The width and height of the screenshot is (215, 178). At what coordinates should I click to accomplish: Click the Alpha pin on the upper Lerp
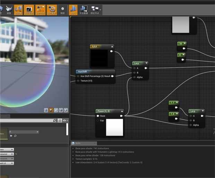pyautogui.click(x=135, y=77)
